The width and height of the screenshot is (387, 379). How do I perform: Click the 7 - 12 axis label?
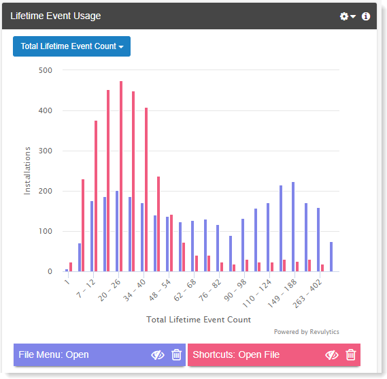tap(86, 288)
